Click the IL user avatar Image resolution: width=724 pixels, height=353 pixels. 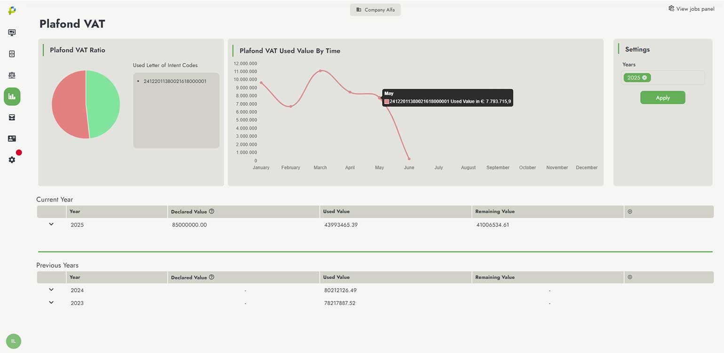point(13,341)
